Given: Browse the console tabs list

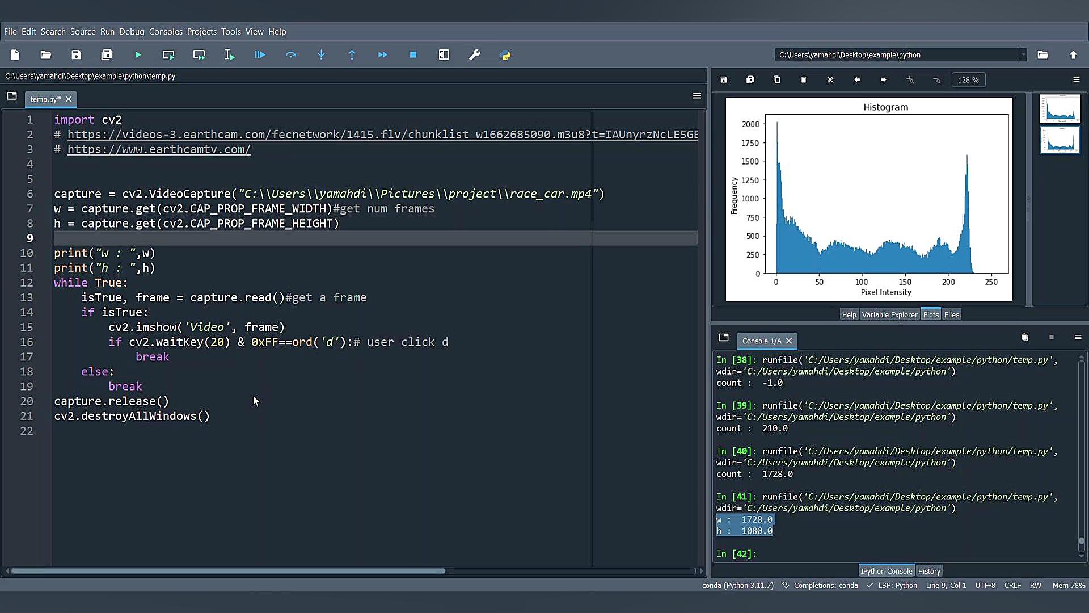Looking at the screenshot, I should click(x=724, y=338).
